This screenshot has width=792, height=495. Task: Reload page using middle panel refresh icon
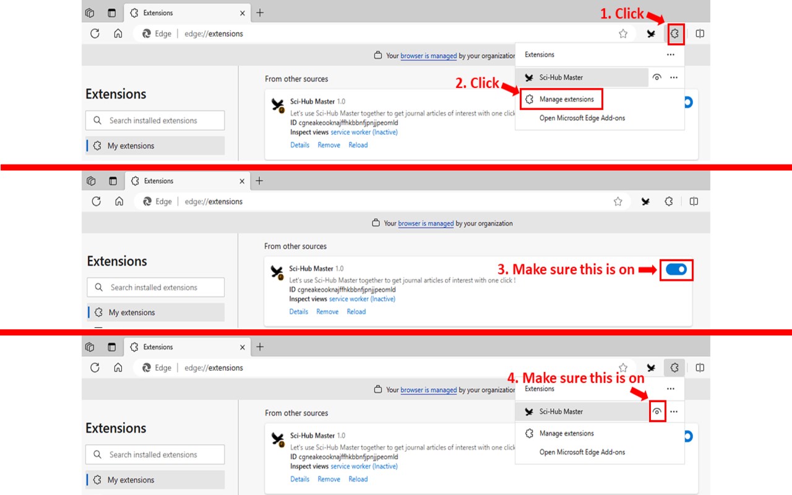click(x=96, y=201)
